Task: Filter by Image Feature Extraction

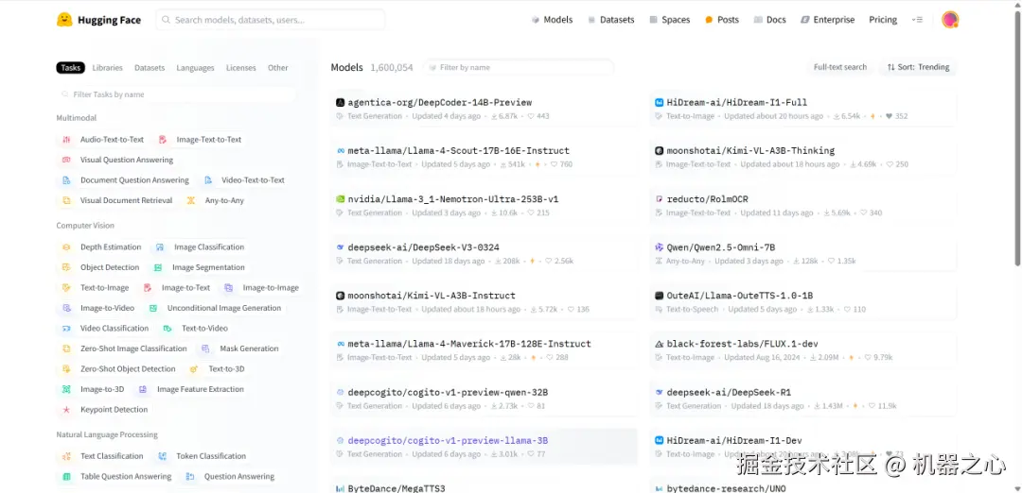Action: click(191, 389)
